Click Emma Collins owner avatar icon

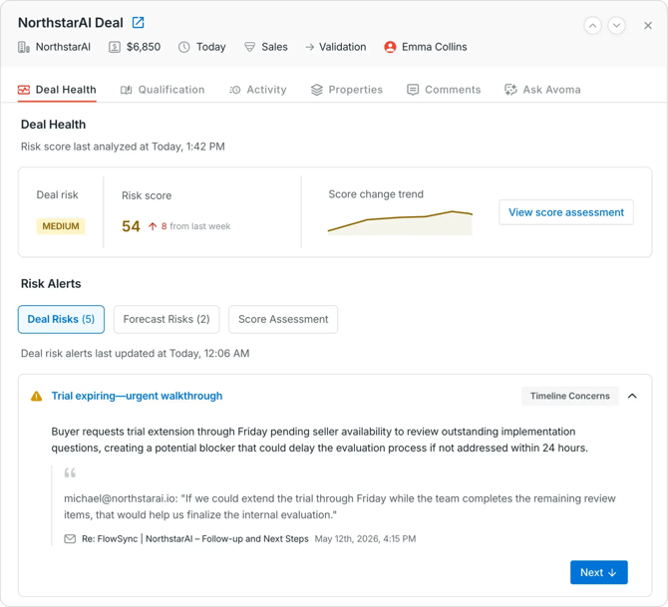point(390,47)
